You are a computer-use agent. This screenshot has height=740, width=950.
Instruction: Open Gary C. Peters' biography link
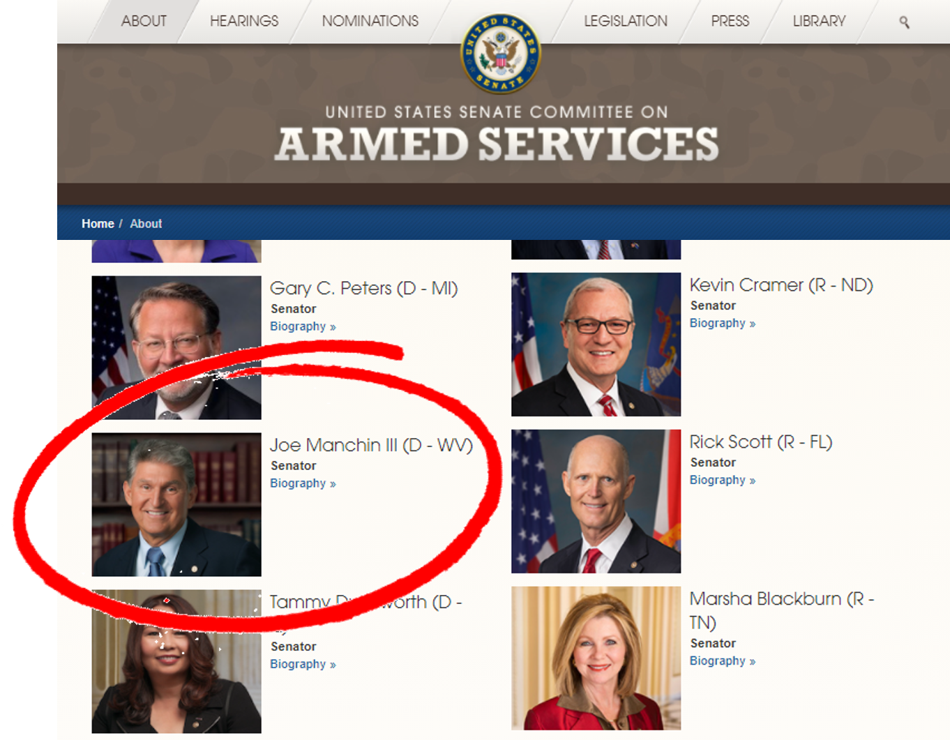coord(303,326)
